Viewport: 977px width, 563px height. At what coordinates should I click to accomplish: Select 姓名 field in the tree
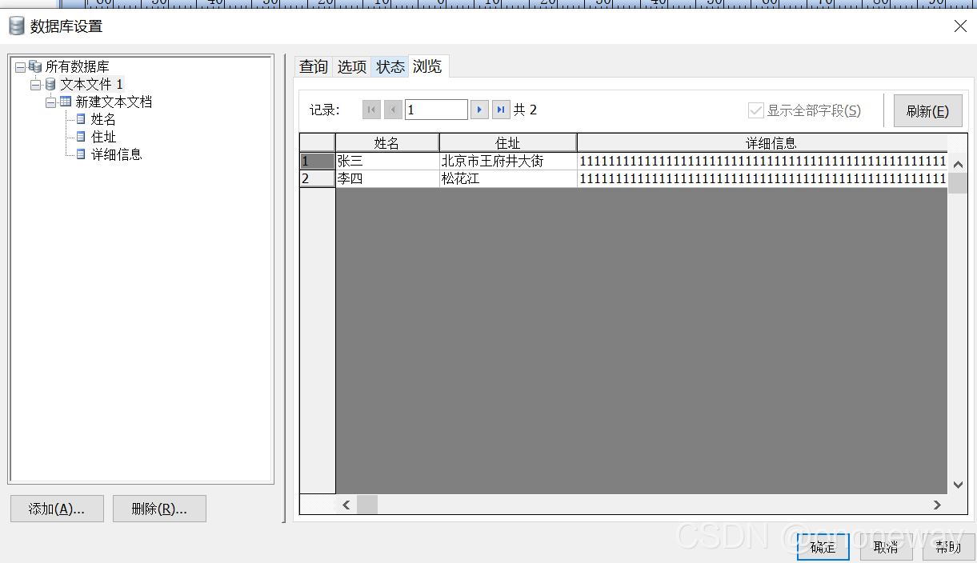(103, 119)
